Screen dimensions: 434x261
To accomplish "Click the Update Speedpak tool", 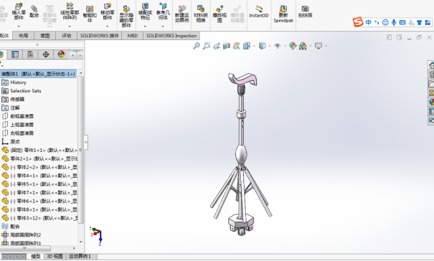I will pyautogui.click(x=283, y=14).
